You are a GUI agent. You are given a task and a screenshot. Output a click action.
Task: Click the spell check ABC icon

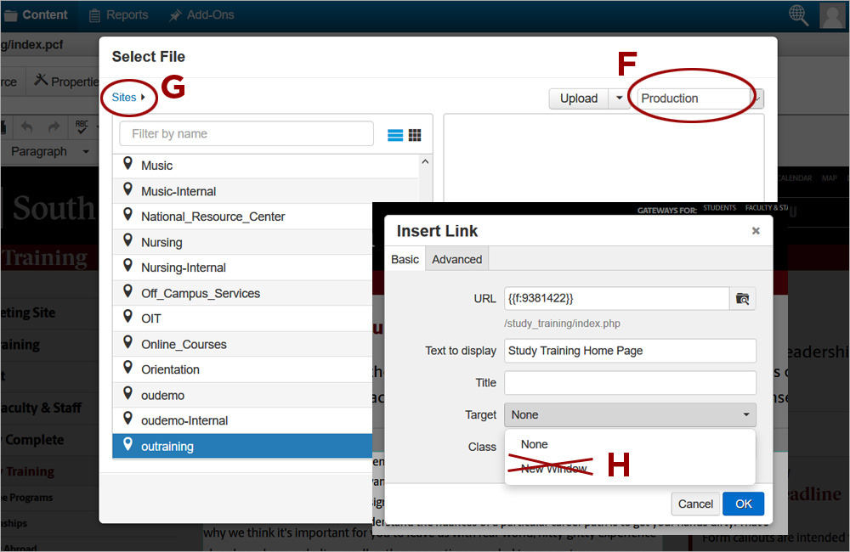(82, 126)
